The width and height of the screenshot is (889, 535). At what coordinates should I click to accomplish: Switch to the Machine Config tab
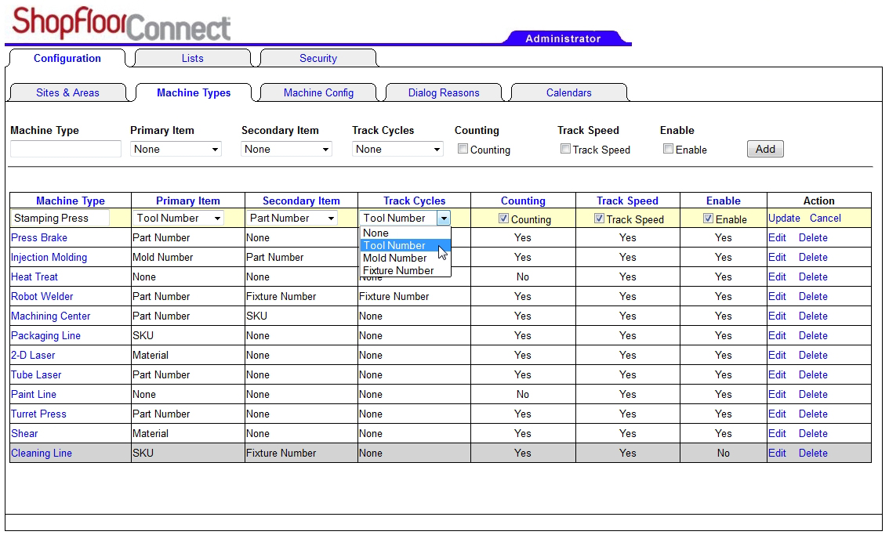click(317, 92)
